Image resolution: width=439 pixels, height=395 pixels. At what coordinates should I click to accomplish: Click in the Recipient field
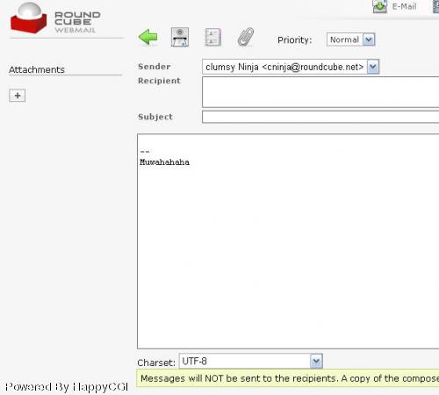tap(320, 92)
